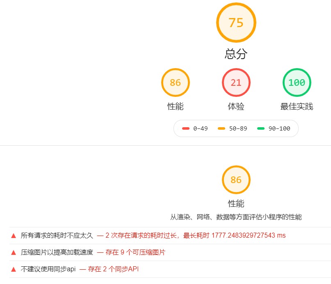Click the 性能 label in the summary row
This screenshot has width=331, height=284.
tap(176, 106)
